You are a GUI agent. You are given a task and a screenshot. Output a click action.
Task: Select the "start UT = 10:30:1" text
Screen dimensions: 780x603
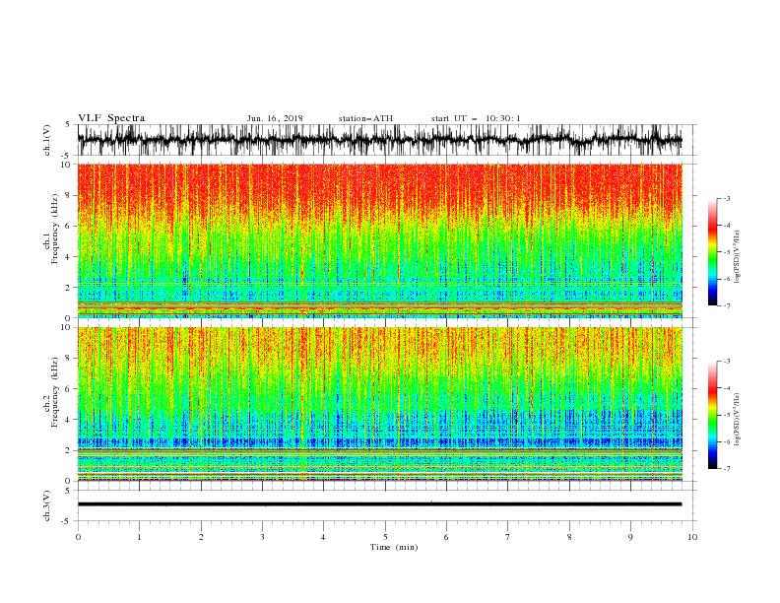[x=476, y=118]
